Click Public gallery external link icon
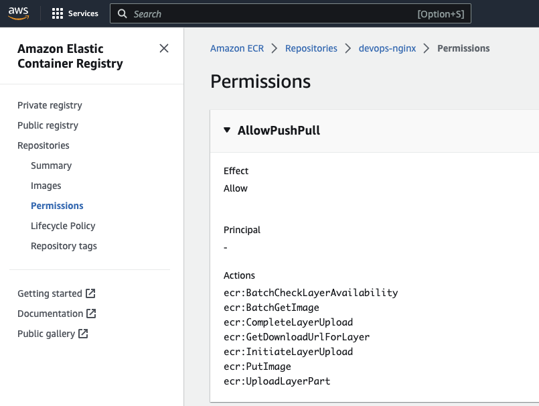This screenshot has height=406, width=539. pyautogui.click(x=83, y=334)
